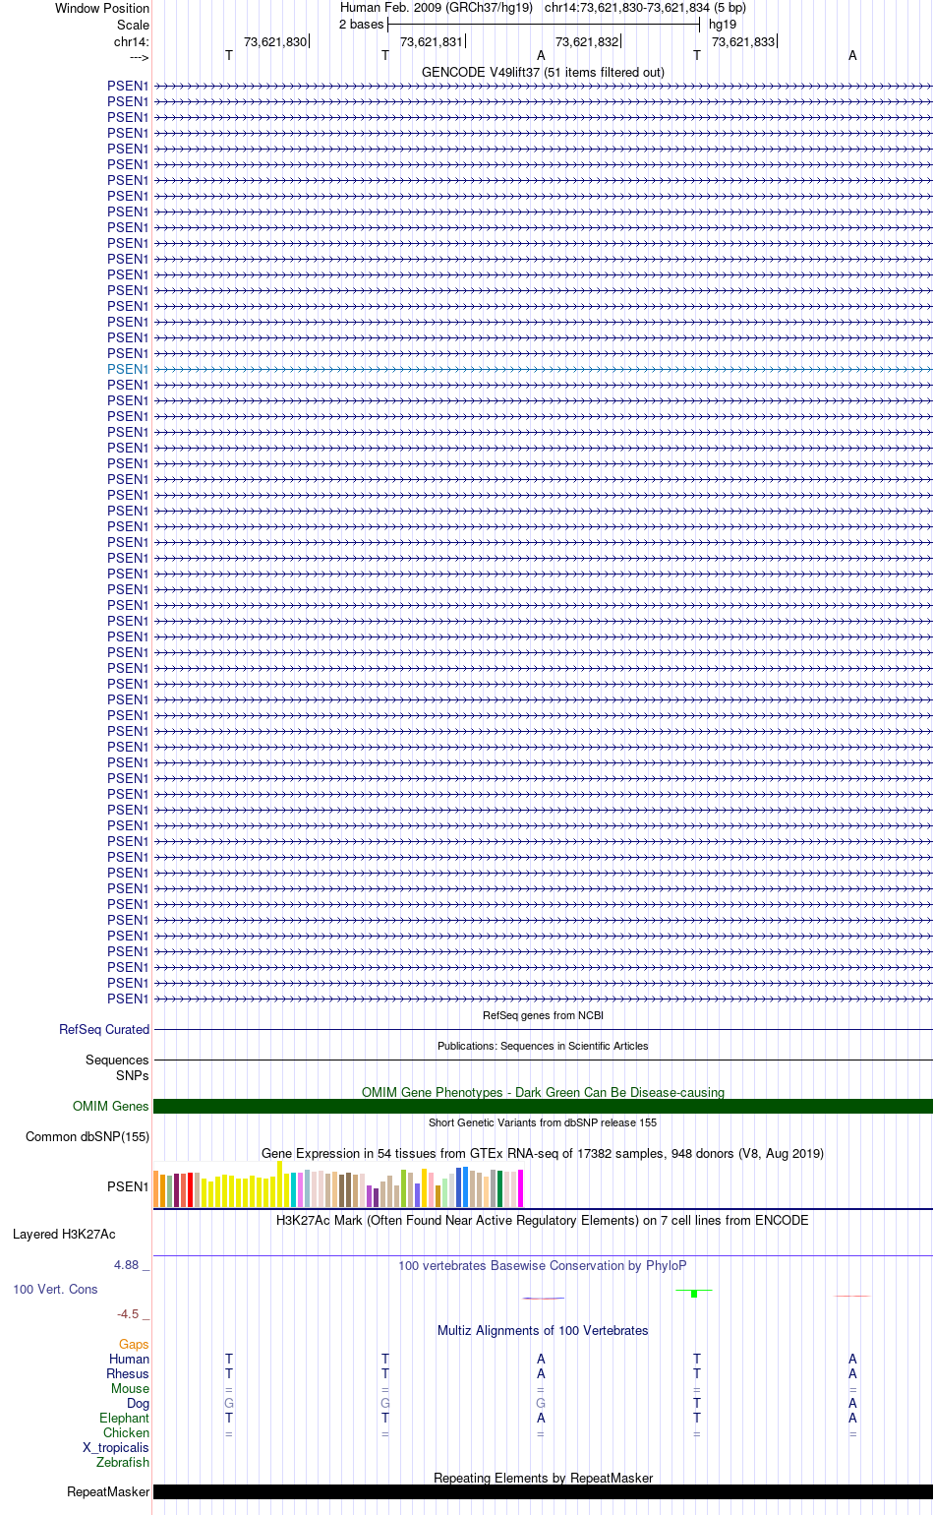Click the Scale label at top

click(x=133, y=25)
